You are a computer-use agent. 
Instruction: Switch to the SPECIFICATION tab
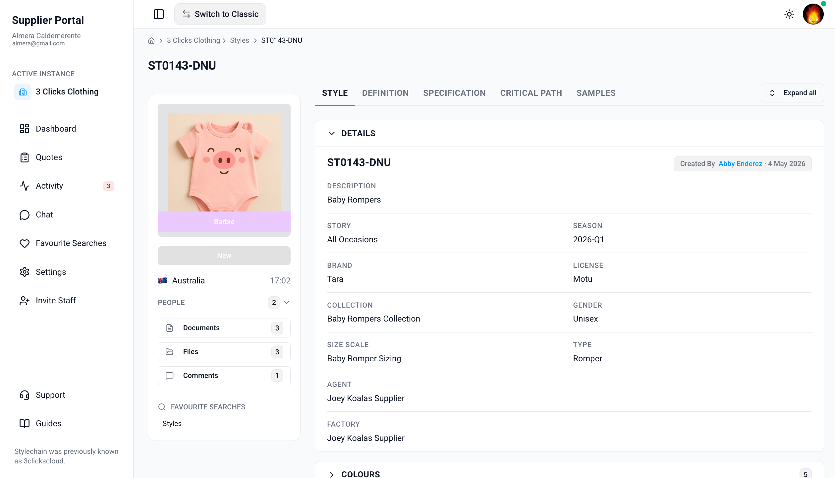(454, 93)
